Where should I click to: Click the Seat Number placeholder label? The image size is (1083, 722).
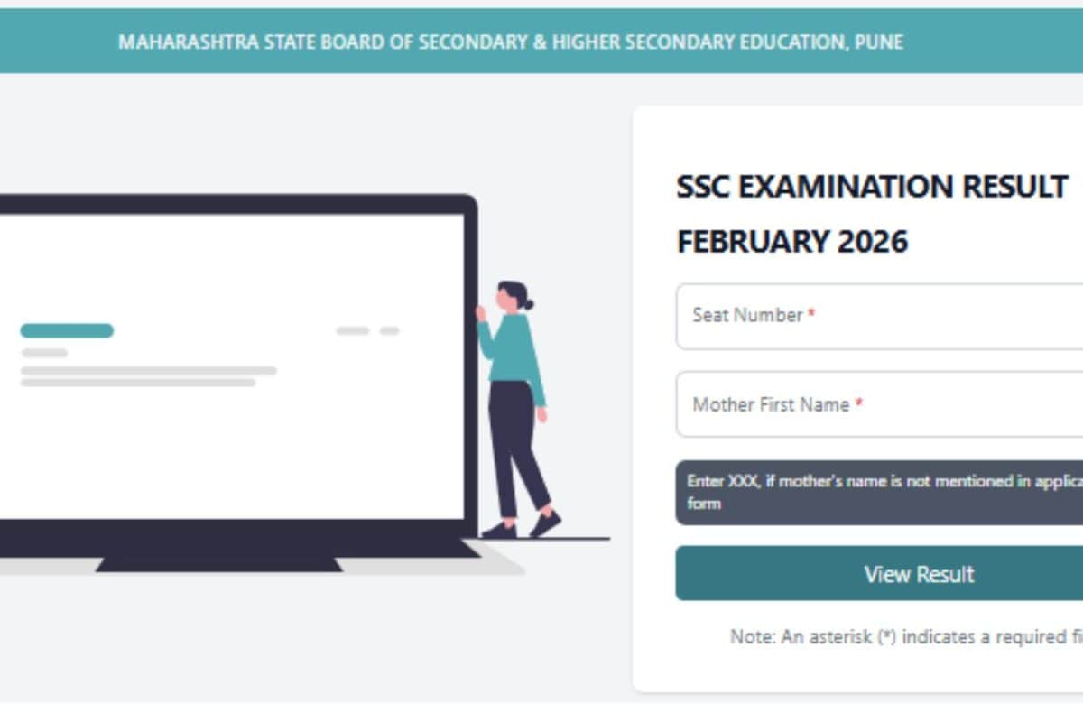tap(747, 315)
